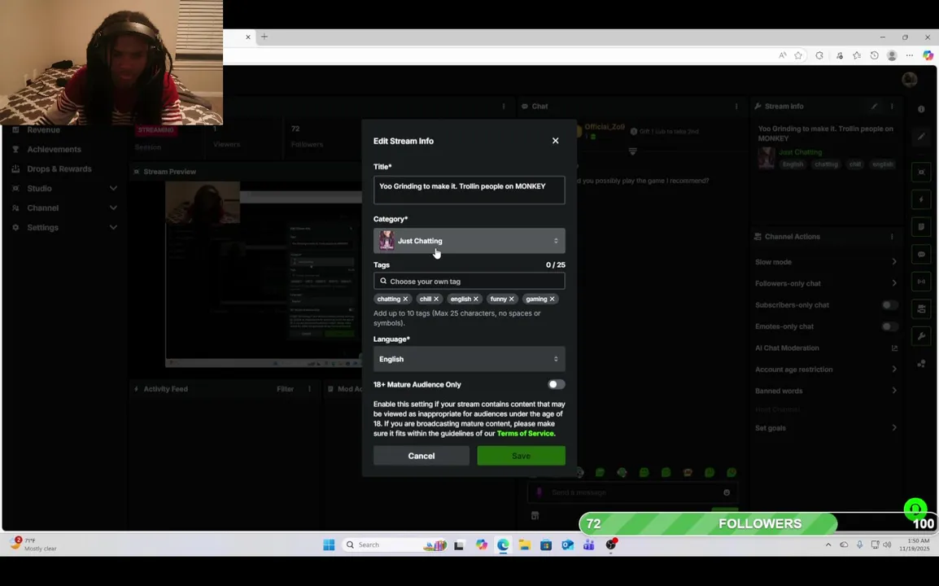
Task: Toggle Subscribers-only chat switch
Action: point(890,305)
